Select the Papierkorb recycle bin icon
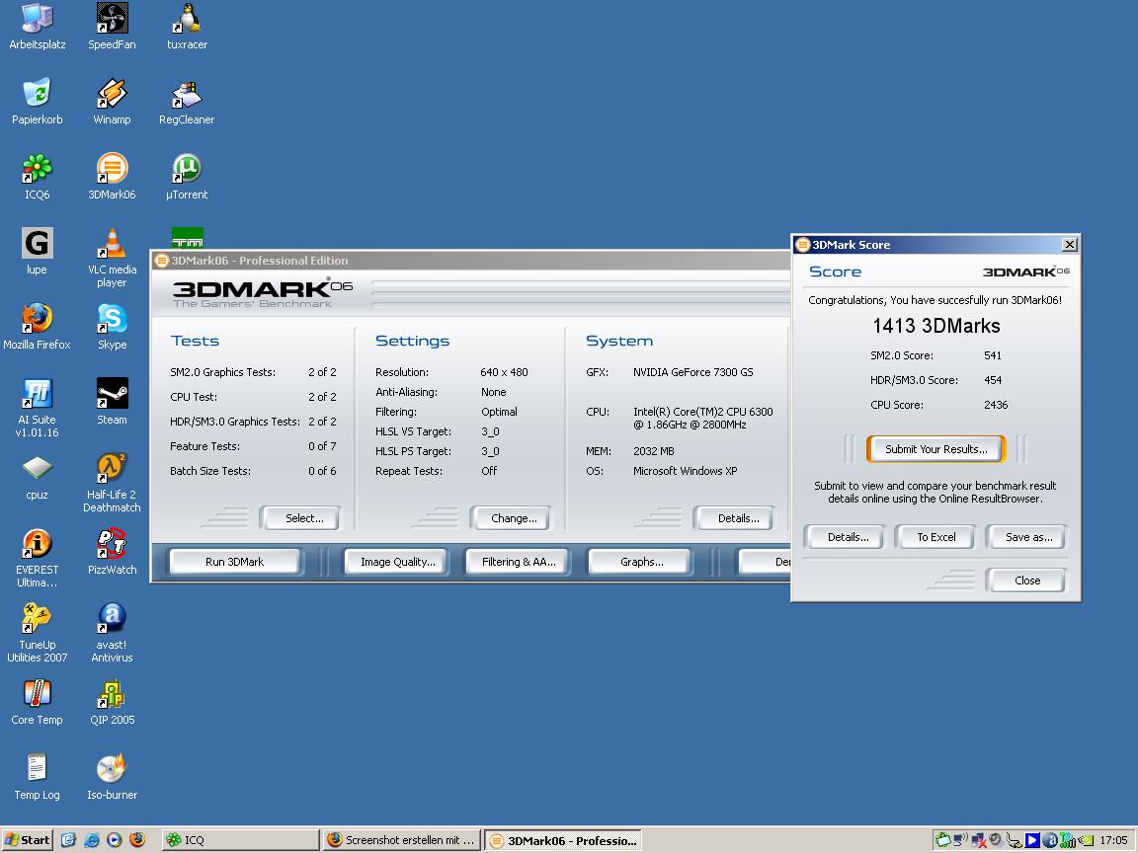The image size is (1138, 853). (37, 103)
